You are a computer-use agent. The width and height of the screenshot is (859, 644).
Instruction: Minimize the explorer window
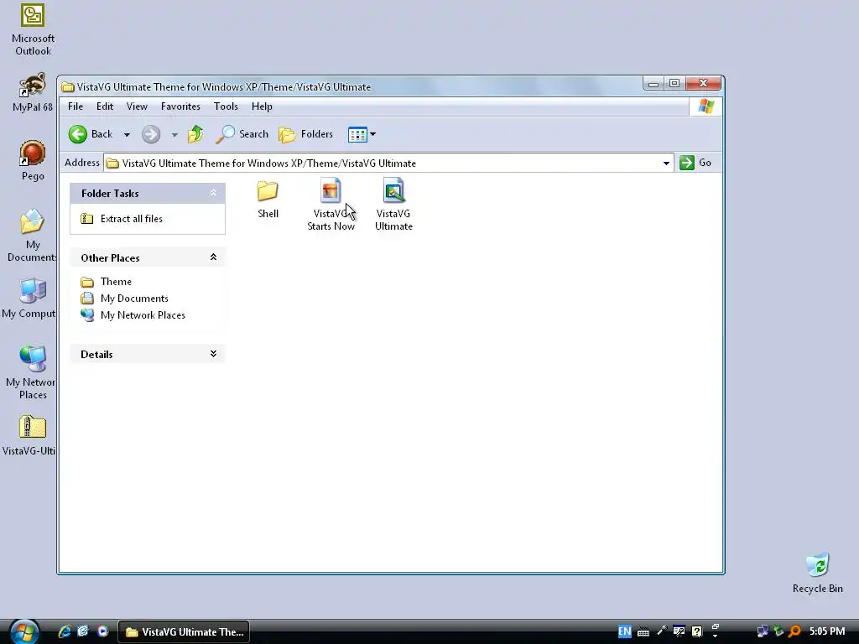pyautogui.click(x=653, y=84)
